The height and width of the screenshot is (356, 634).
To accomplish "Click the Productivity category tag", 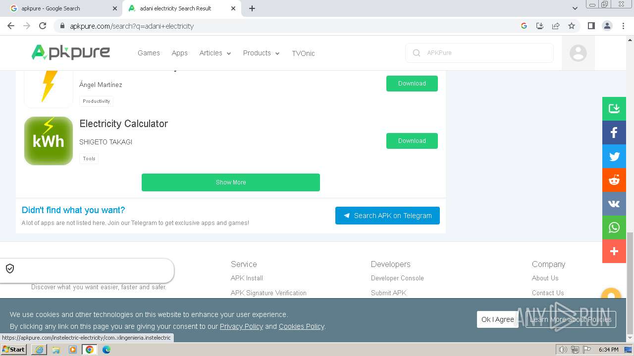I will [x=97, y=101].
